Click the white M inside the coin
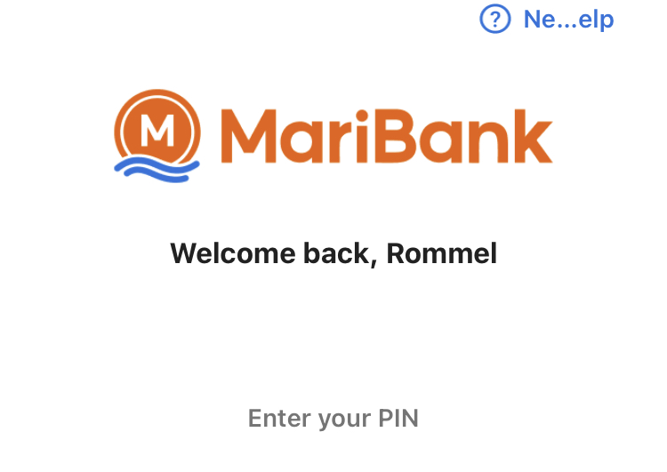Image resolution: width=667 pixels, height=472 pixels. click(157, 130)
